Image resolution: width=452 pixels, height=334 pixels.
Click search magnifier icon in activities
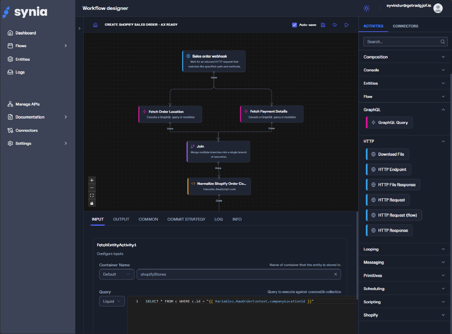point(443,42)
